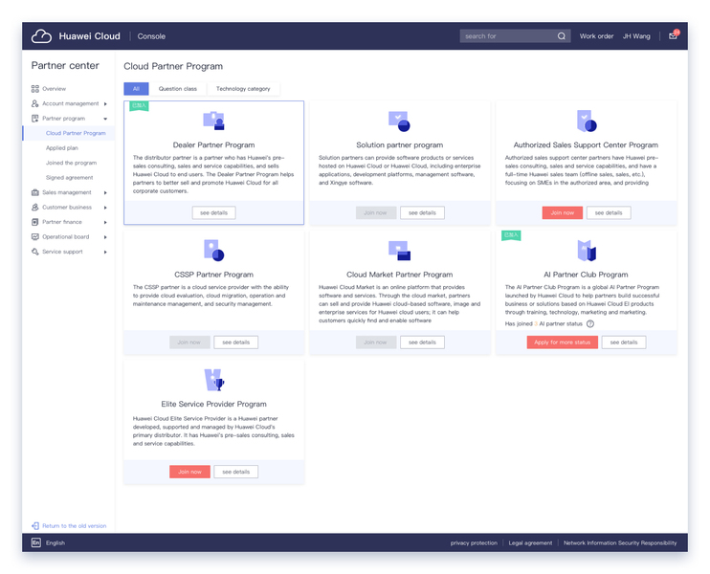
Task: Click English language text in the footer
Action: [x=55, y=542]
